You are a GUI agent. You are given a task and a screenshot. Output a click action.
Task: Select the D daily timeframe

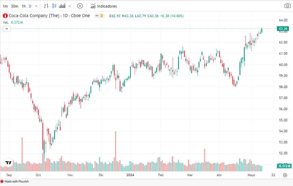click(30, 6)
